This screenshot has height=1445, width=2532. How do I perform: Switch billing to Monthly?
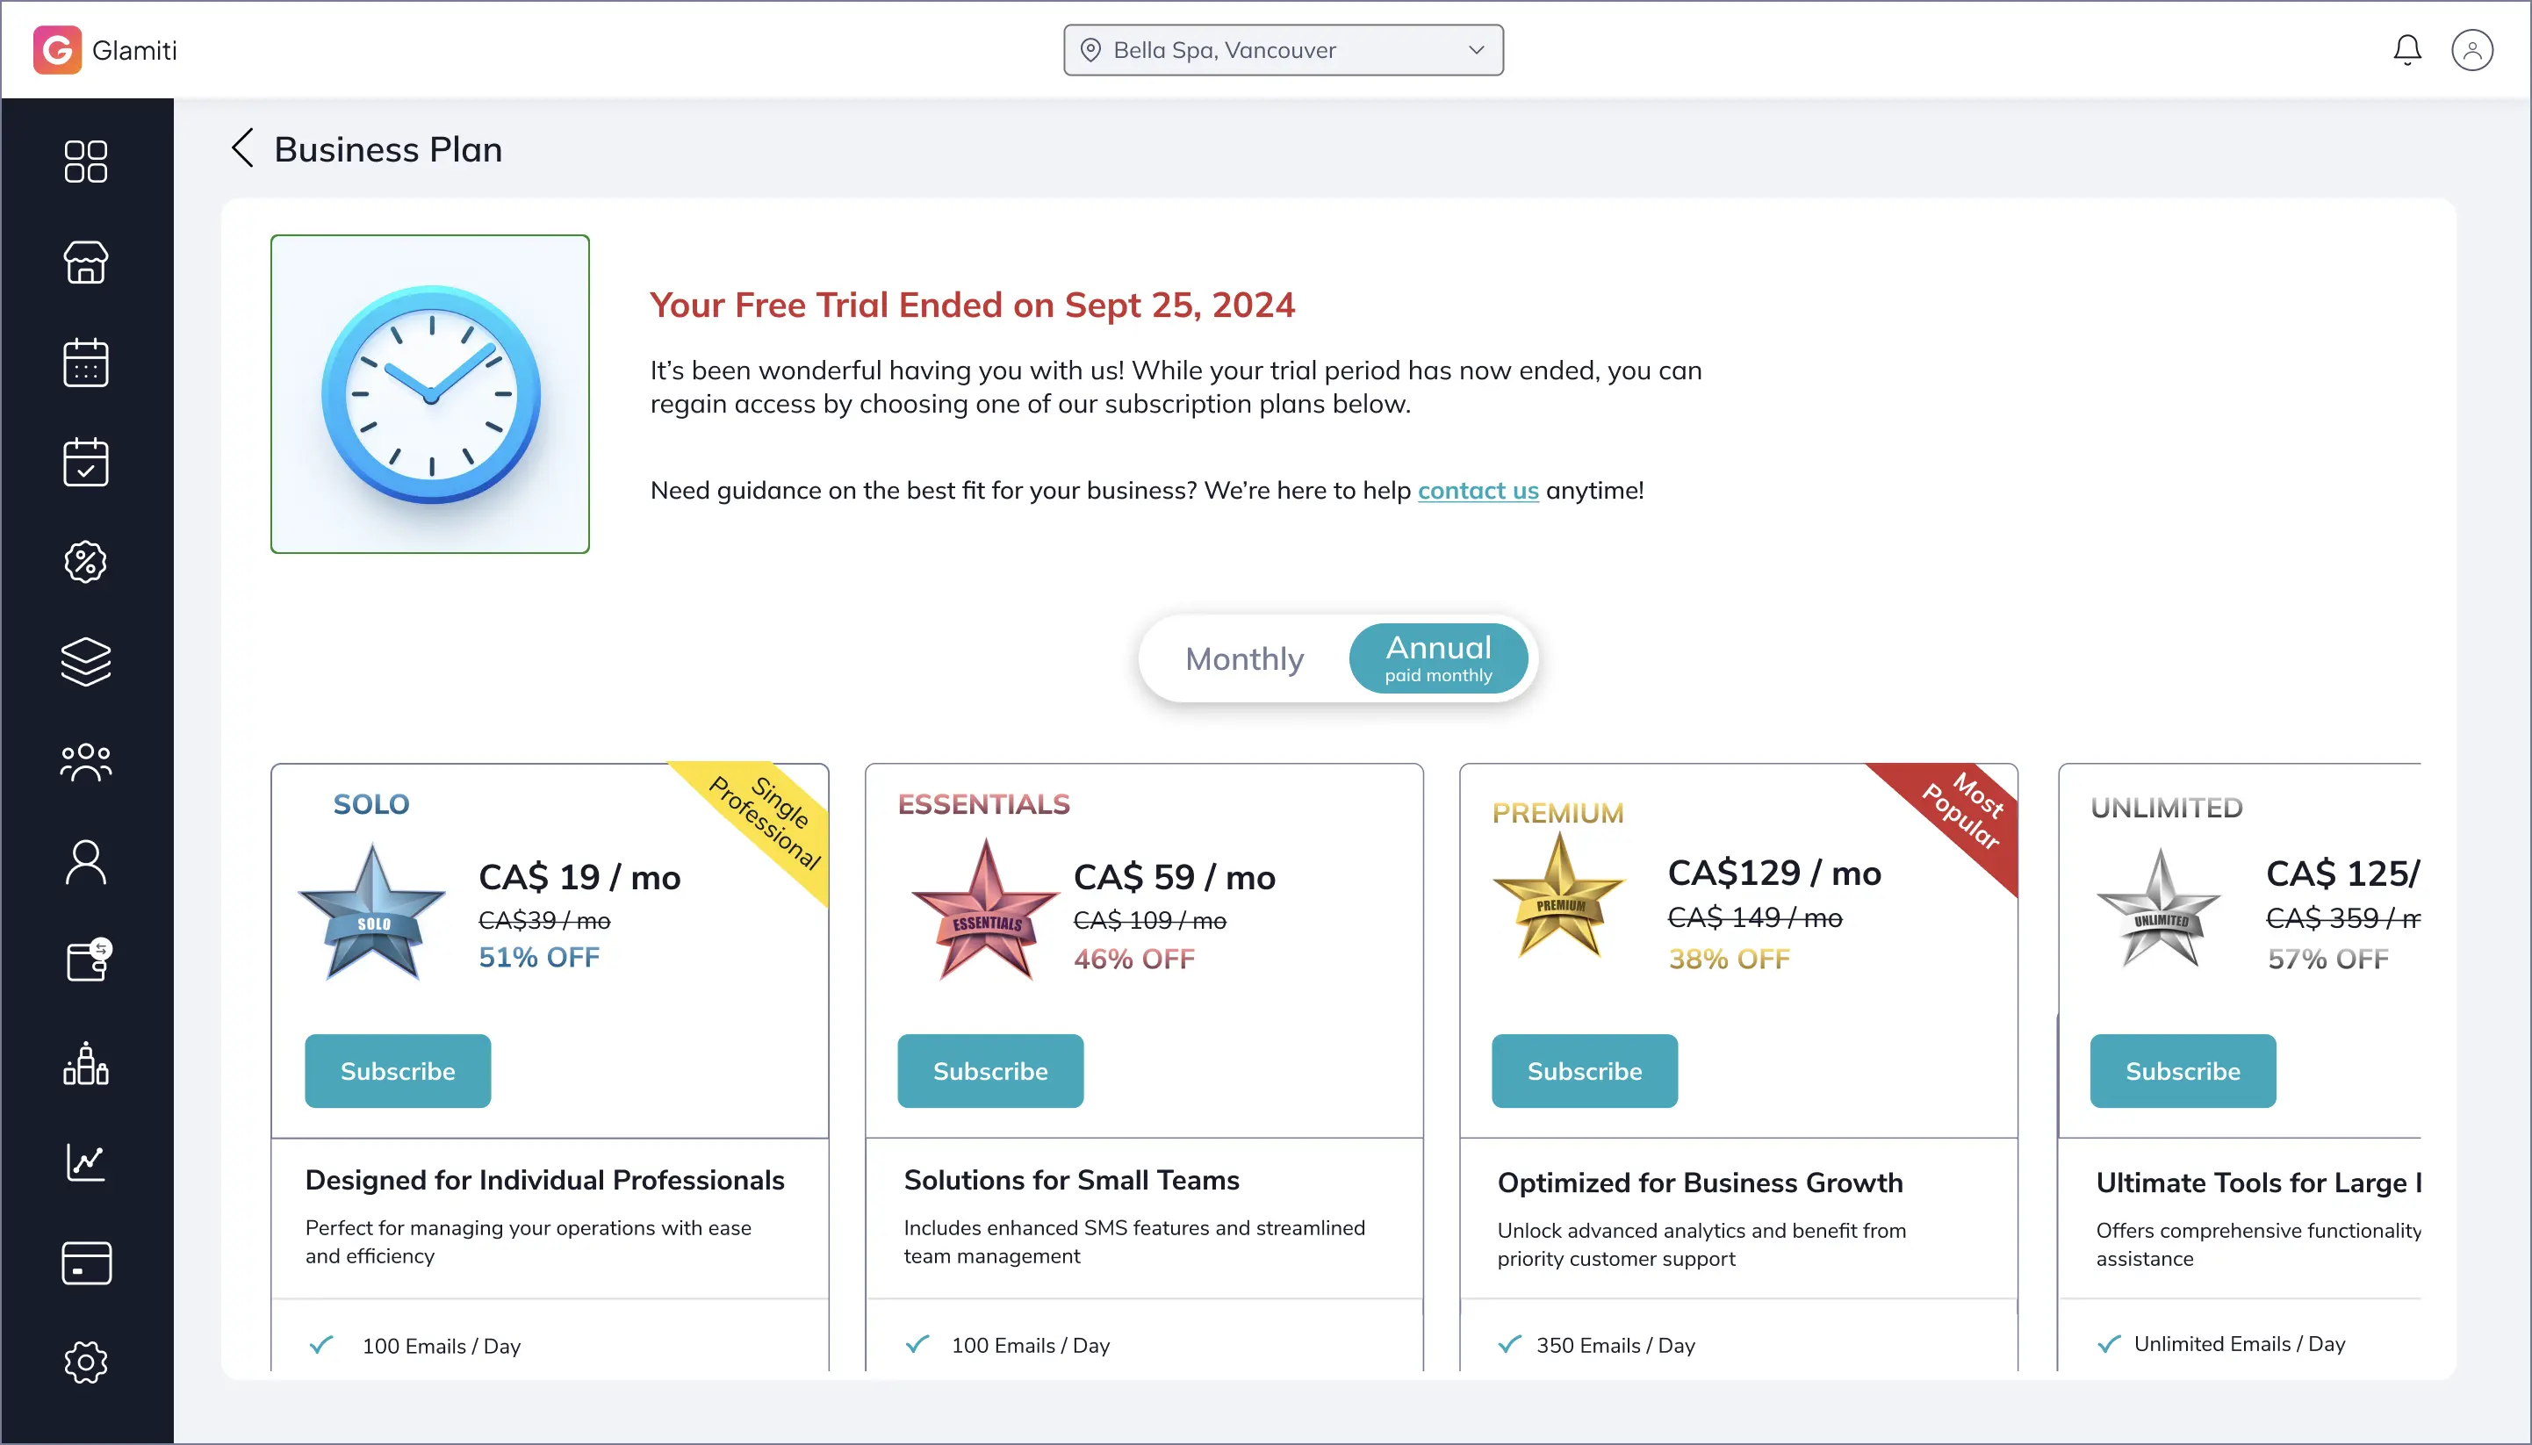(1244, 659)
